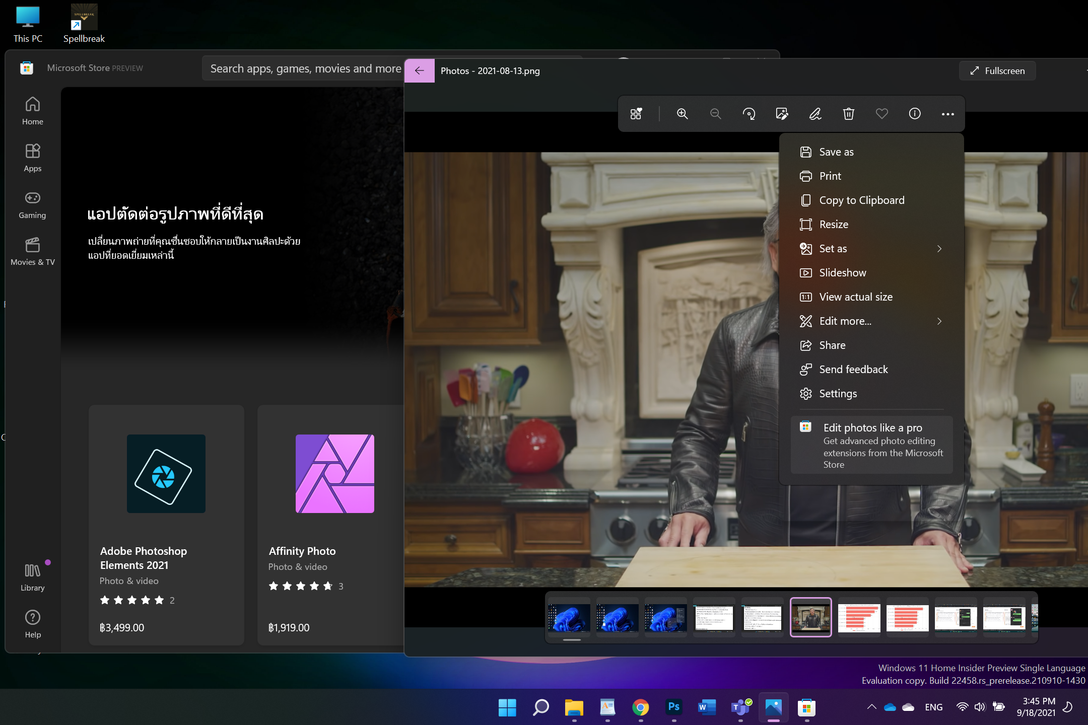Open Photos app from taskbar
Viewport: 1088px width, 725px height.
tap(773, 707)
